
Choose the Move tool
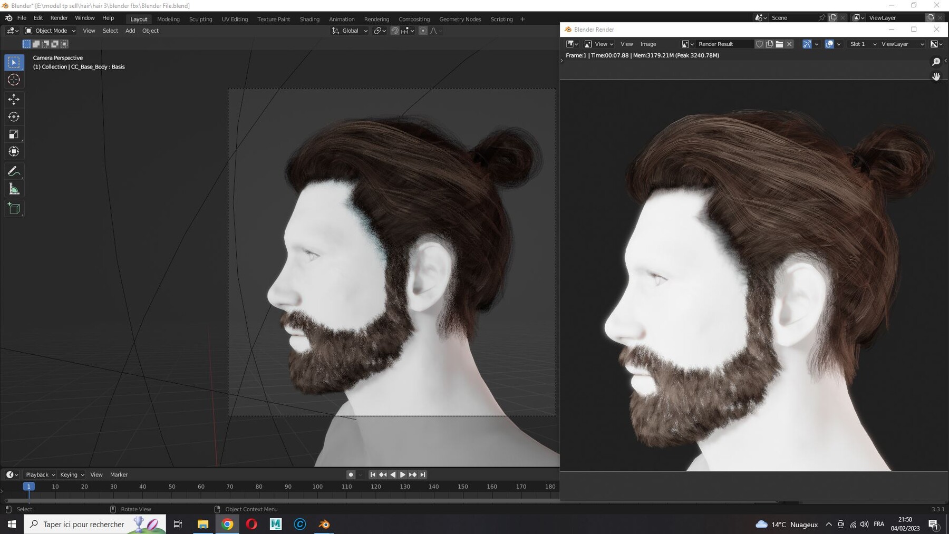(14, 99)
